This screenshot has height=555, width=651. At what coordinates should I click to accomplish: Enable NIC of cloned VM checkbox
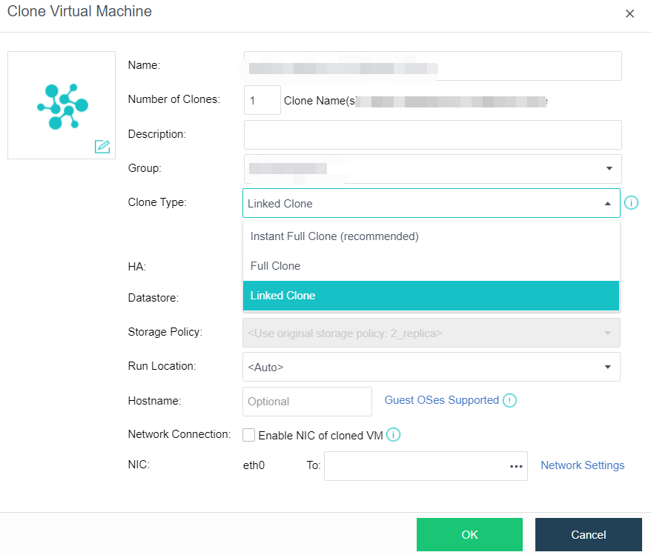[x=249, y=436]
